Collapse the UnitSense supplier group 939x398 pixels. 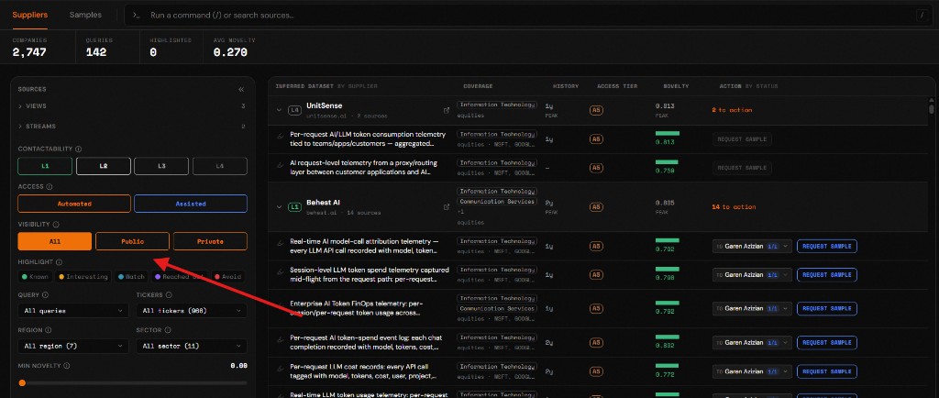[279, 110]
